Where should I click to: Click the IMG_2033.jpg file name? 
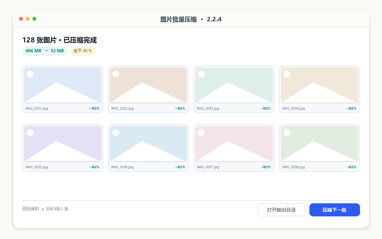coord(208,108)
